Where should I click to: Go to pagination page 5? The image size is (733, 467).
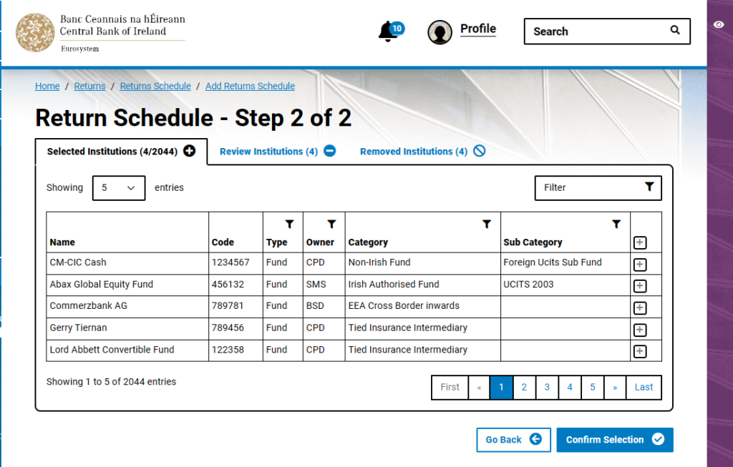click(x=592, y=387)
